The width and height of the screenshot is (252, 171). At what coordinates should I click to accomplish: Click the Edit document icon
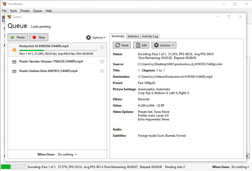click(x=138, y=45)
